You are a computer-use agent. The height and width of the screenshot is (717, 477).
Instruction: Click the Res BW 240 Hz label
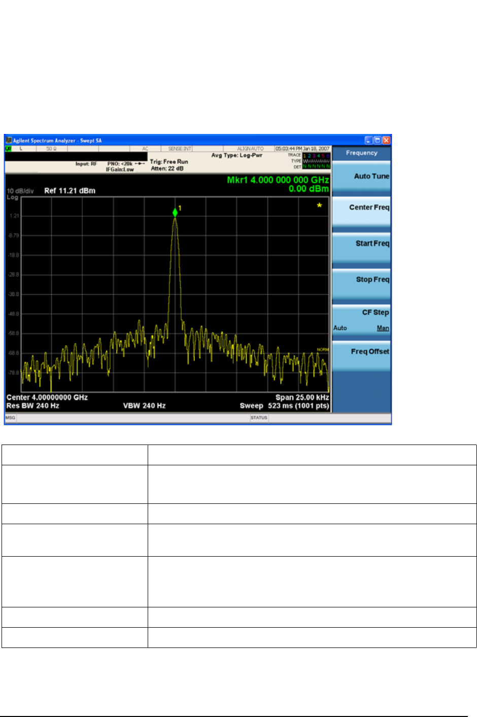point(32,406)
